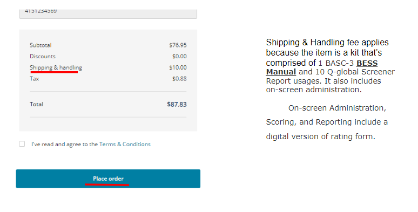418x212 pixels.
Task: Click the "Shipping & Handling fee applies" sentence
Action: (x=327, y=43)
